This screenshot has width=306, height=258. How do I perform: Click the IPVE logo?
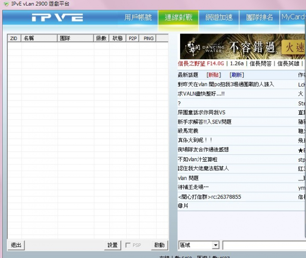tap(58, 17)
